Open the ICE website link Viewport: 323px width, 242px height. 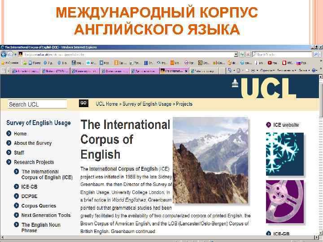286,125
